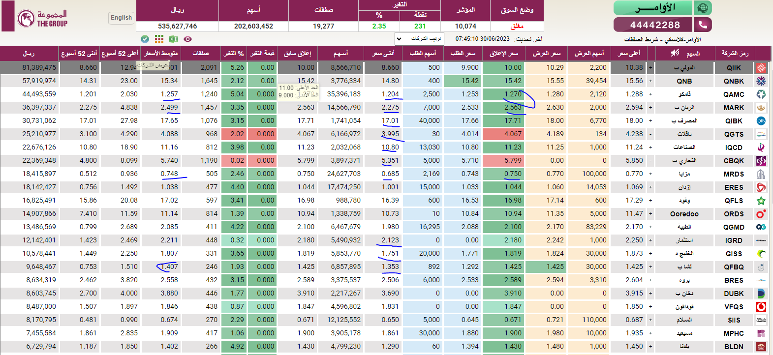Click the IGRD ticker symbol

(734, 240)
